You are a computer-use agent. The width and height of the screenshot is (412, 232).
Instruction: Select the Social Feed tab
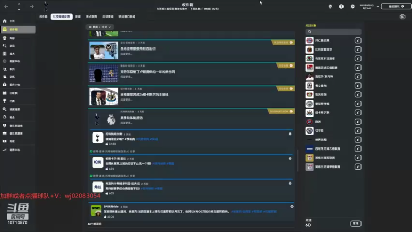click(x=61, y=16)
